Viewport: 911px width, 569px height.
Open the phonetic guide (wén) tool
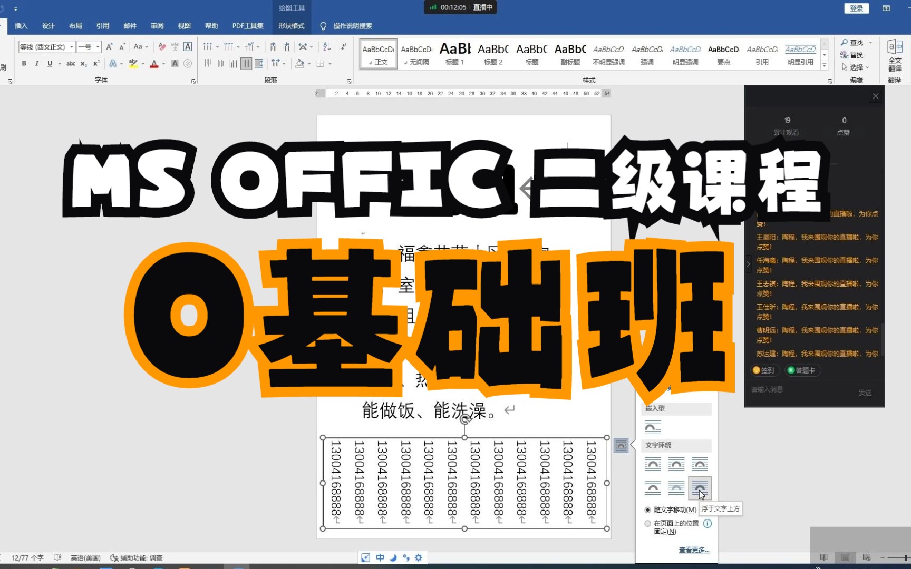coord(175,47)
